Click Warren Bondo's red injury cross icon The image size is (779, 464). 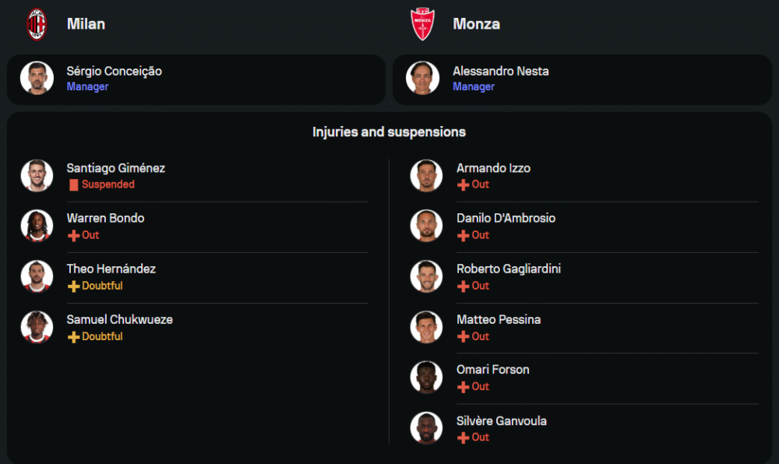[x=73, y=236]
